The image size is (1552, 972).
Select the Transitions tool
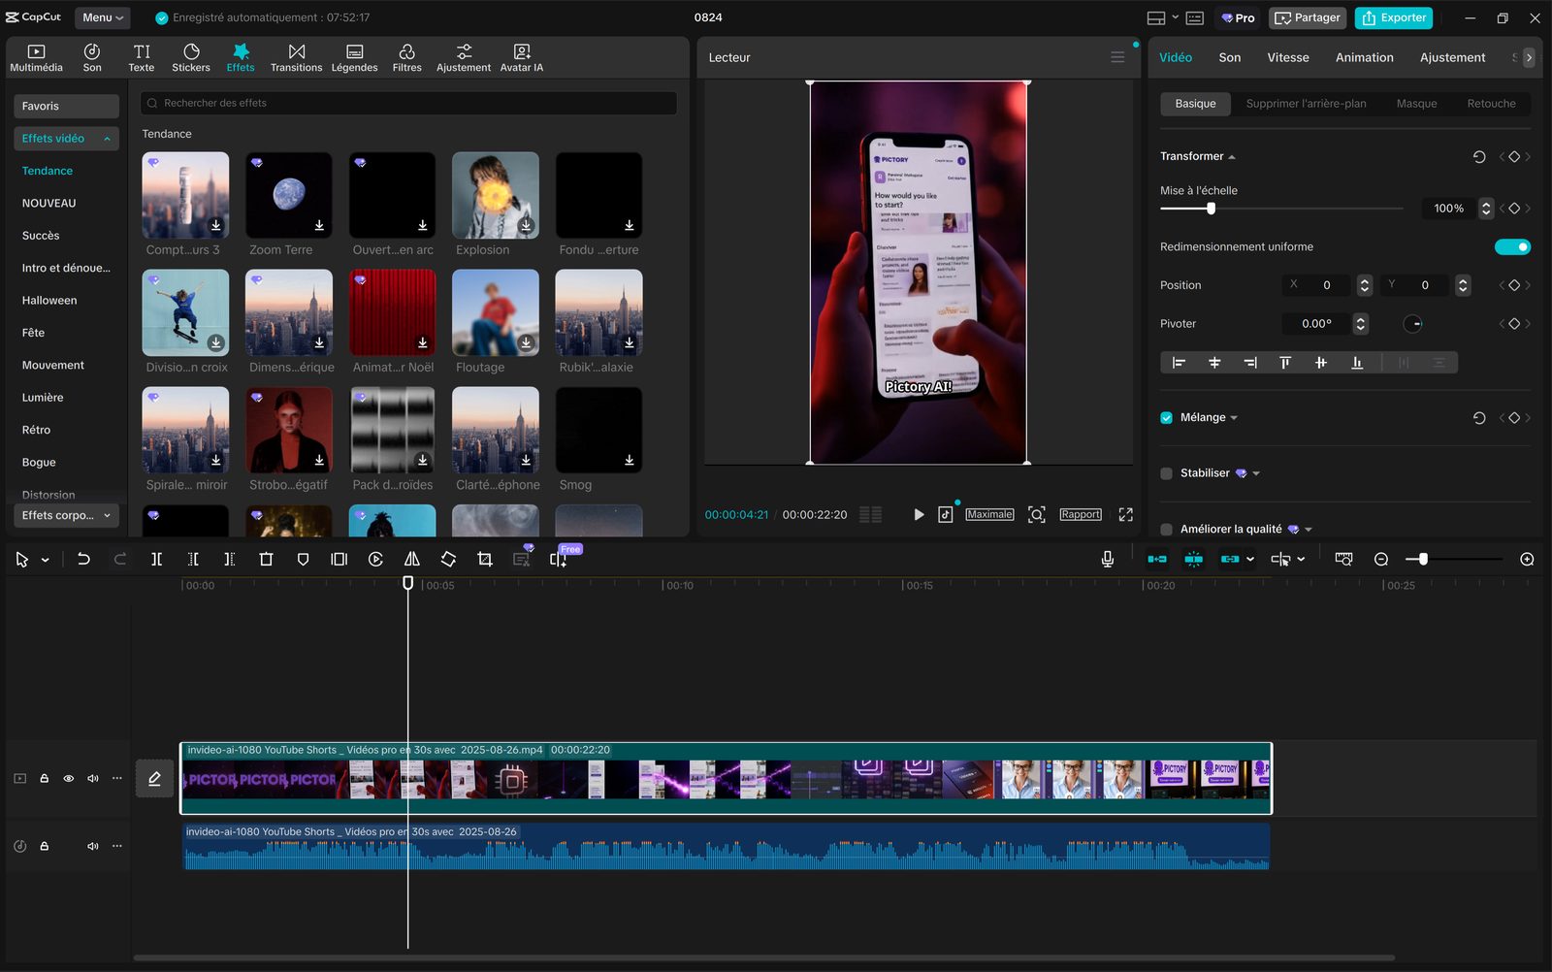[x=296, y=56]
